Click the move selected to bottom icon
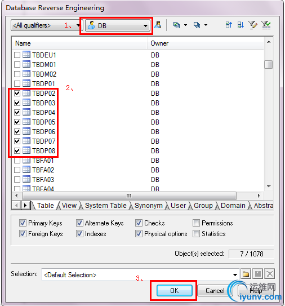The image size is (285, 306). pos(241,25)
